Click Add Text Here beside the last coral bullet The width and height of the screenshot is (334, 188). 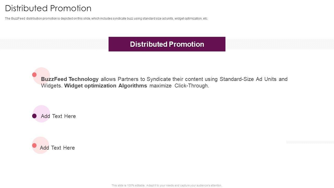[x=57, y=148]
